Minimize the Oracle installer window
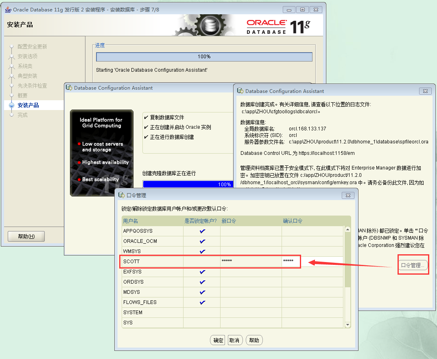The height and width of the screenshot is (359, 437). 289,9
